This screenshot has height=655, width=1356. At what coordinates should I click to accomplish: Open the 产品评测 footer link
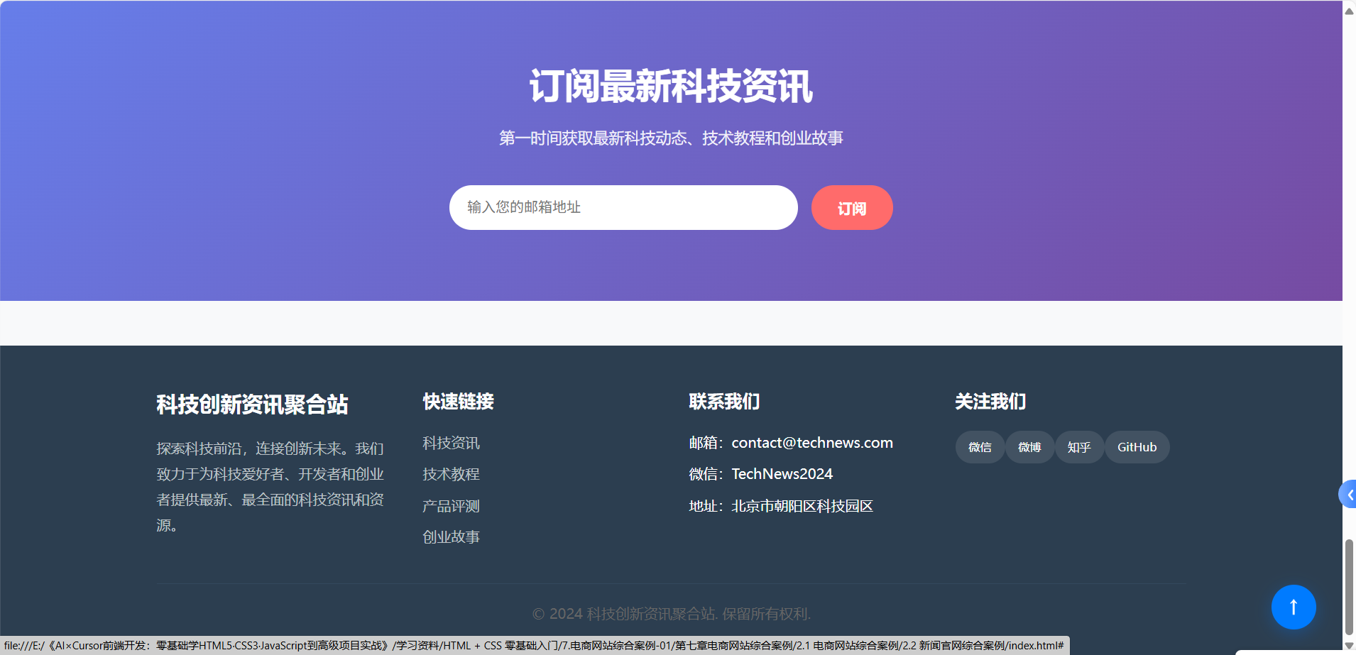click(x=451, y=506)
